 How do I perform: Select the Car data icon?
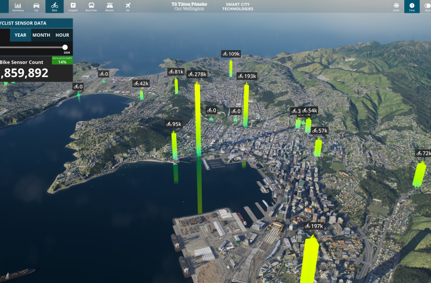tap(36, 6)
